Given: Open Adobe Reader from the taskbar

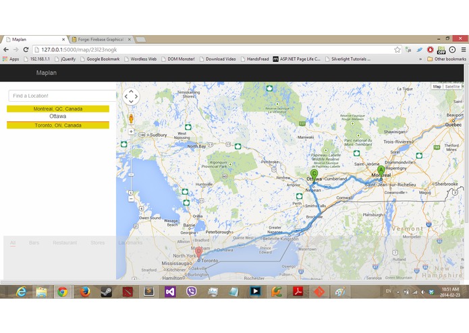Looking at the screenshot, I should 298,291.
